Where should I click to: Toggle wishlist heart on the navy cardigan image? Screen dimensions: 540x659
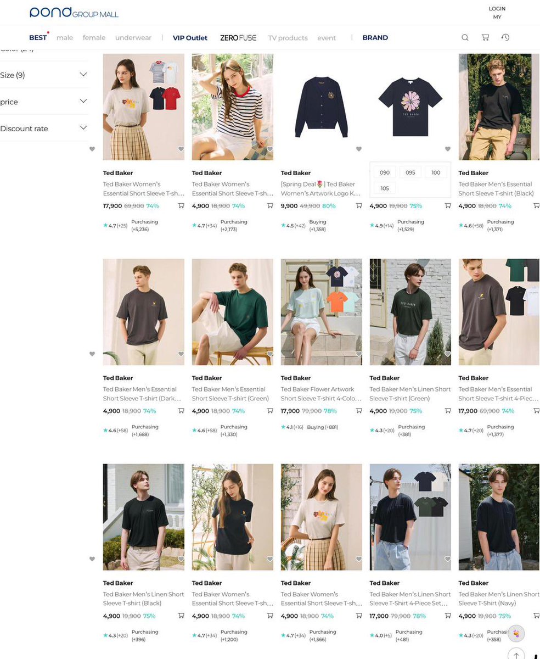point(359,149)
